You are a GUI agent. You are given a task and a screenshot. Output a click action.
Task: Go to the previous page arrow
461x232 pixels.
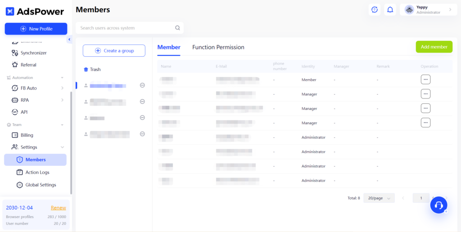(403, 198)
